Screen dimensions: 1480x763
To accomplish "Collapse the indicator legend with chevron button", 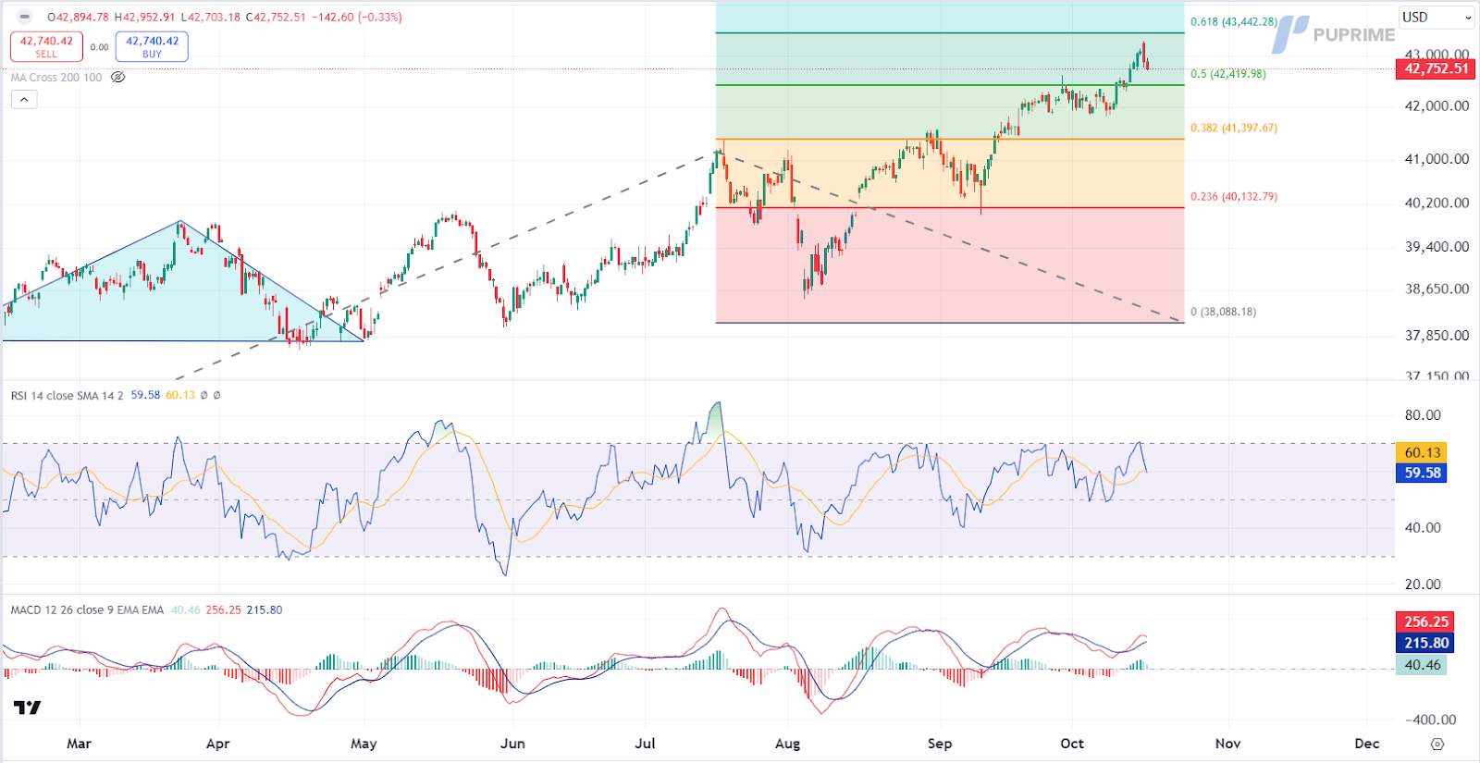I will click(24, 99).
